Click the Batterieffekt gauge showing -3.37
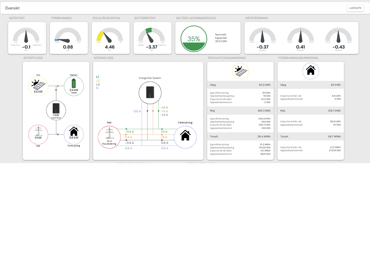Screen dimensions: 370x277 (x=152, y=38)
